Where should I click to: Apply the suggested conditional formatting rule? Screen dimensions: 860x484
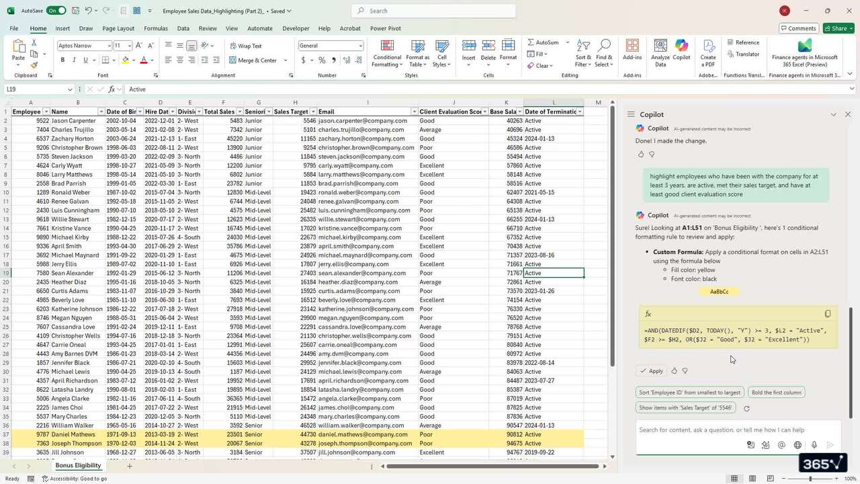point(651,370)
